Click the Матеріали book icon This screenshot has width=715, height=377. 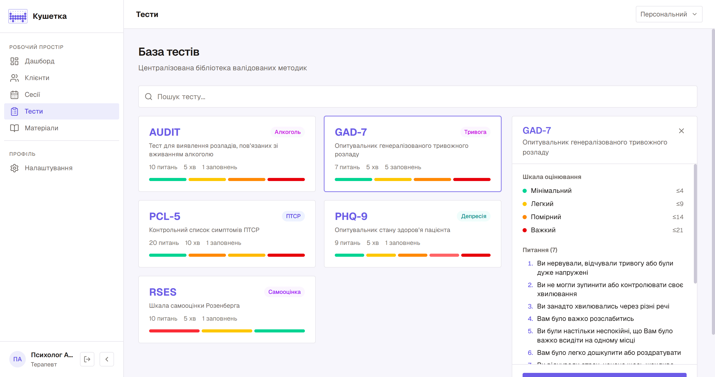[14, 128]
